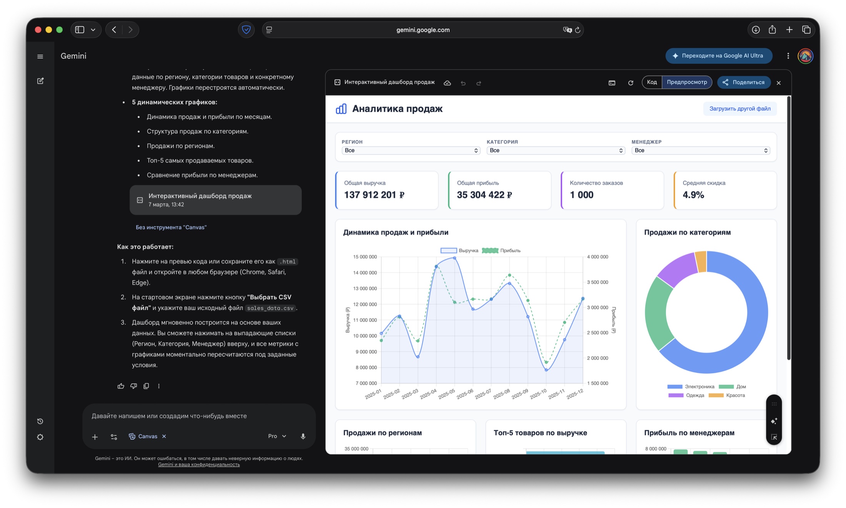Remove the Canvas tool chip
Screen dimensions: 846x508
[164, 436]
